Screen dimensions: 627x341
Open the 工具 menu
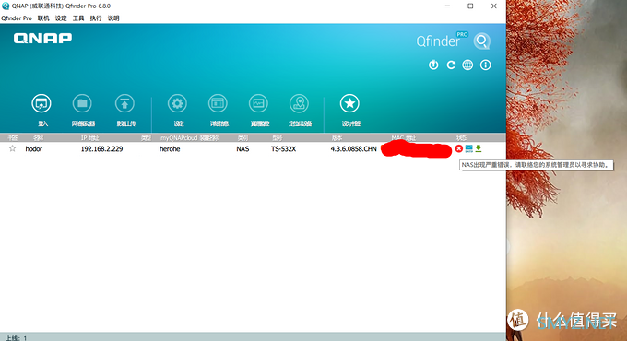click(x=78, y=18)
